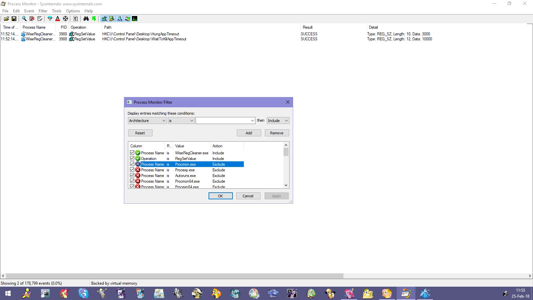Screen dimensions: 533x300
Task: Toggle the Show Registry Activity toolbar icon
Action: pos(104,19)
